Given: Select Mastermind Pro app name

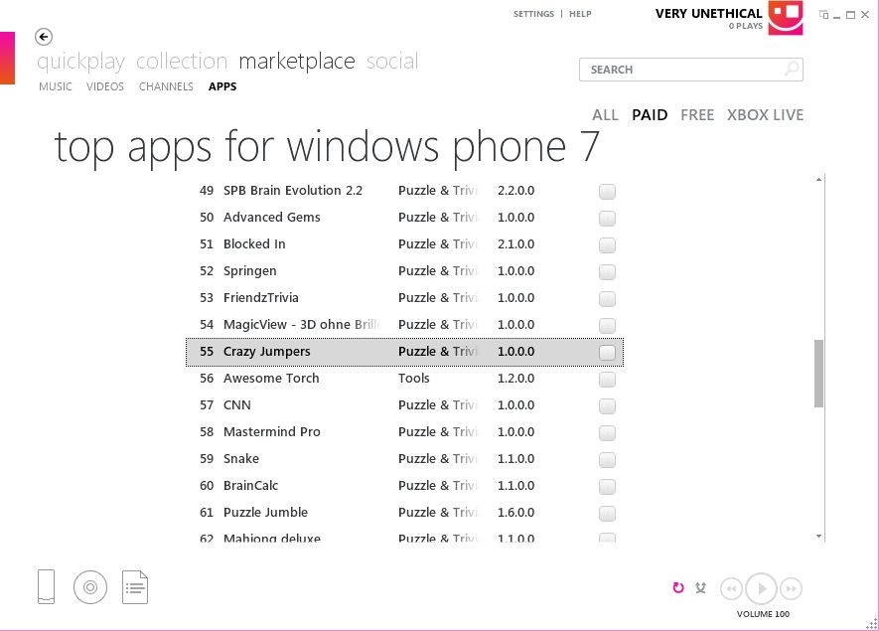Looking at the screenshot, I should click(271, 432).
